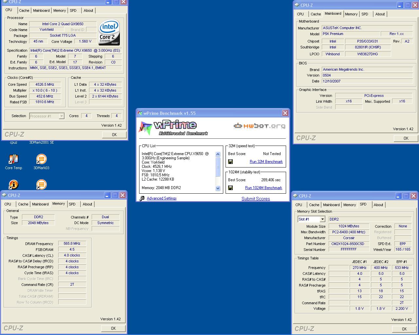Switch to SPD tab in CPU window
Viewport: 419px width, 335px height.
[73, 10]
